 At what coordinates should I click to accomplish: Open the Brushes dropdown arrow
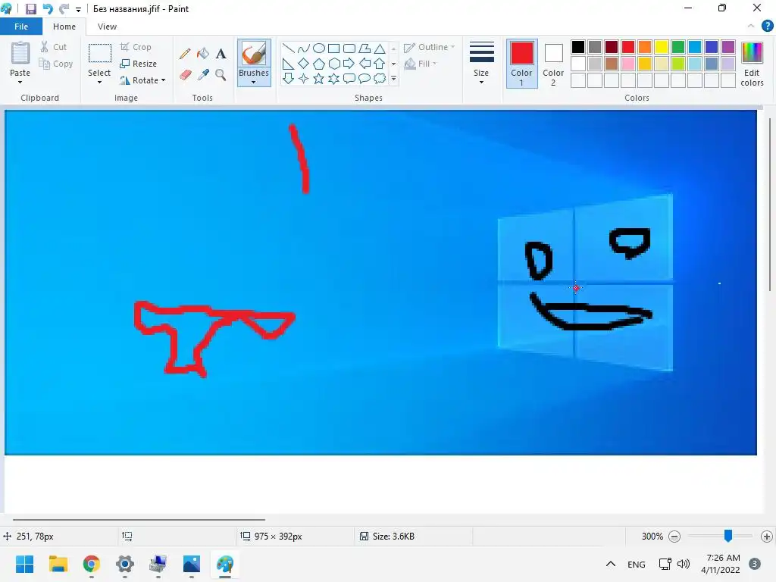254,82
